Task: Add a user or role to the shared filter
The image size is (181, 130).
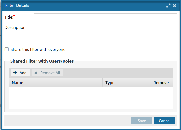Action: click(20, 73)
